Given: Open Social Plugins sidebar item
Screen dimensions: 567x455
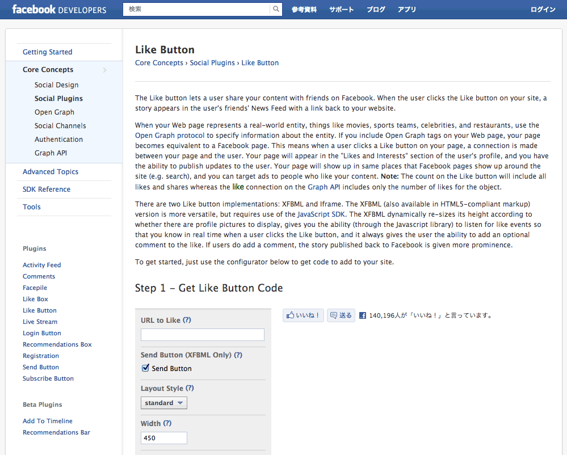Looking at the screenshot, I should pyautogui.click(x=58, y=98).
